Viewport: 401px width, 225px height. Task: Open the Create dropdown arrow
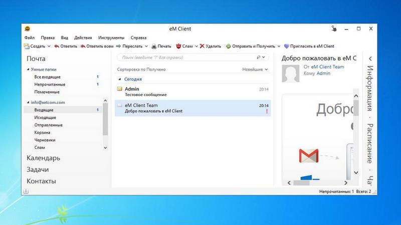click(49, 46)
